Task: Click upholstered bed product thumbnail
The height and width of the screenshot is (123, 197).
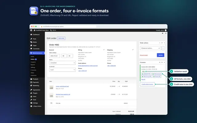Action: point(51,87)
